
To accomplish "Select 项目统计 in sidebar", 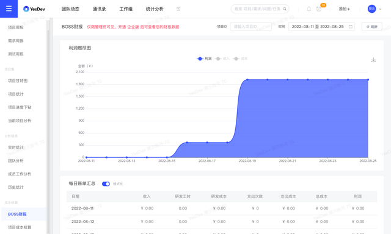I will [x=16, y=94].
